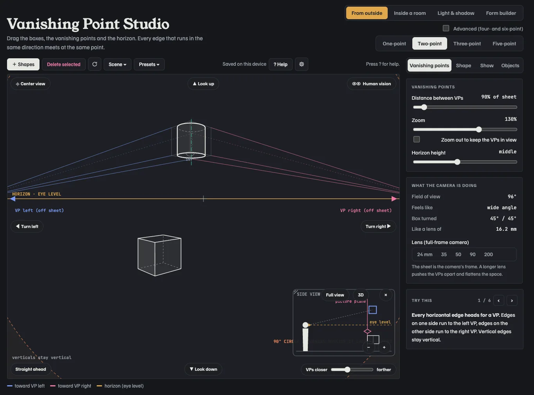Go to previous Try This tip

[x=499, y=300]
